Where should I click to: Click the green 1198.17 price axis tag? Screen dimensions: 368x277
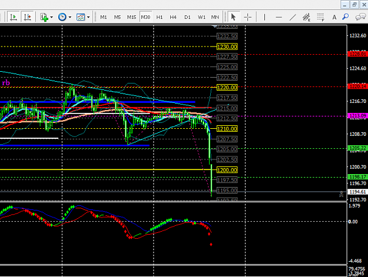pyautogui.click(x=357, y=177)
